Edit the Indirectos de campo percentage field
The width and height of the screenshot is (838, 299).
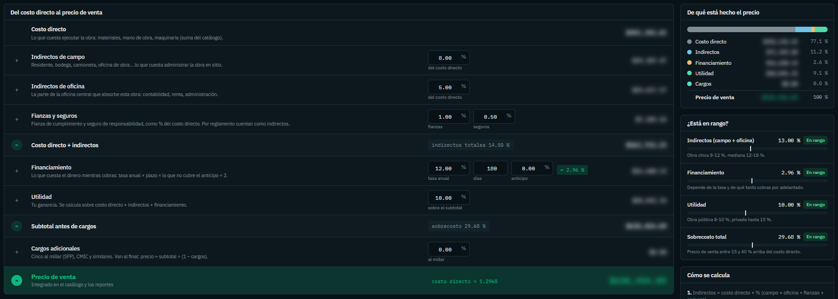point(448,58)
